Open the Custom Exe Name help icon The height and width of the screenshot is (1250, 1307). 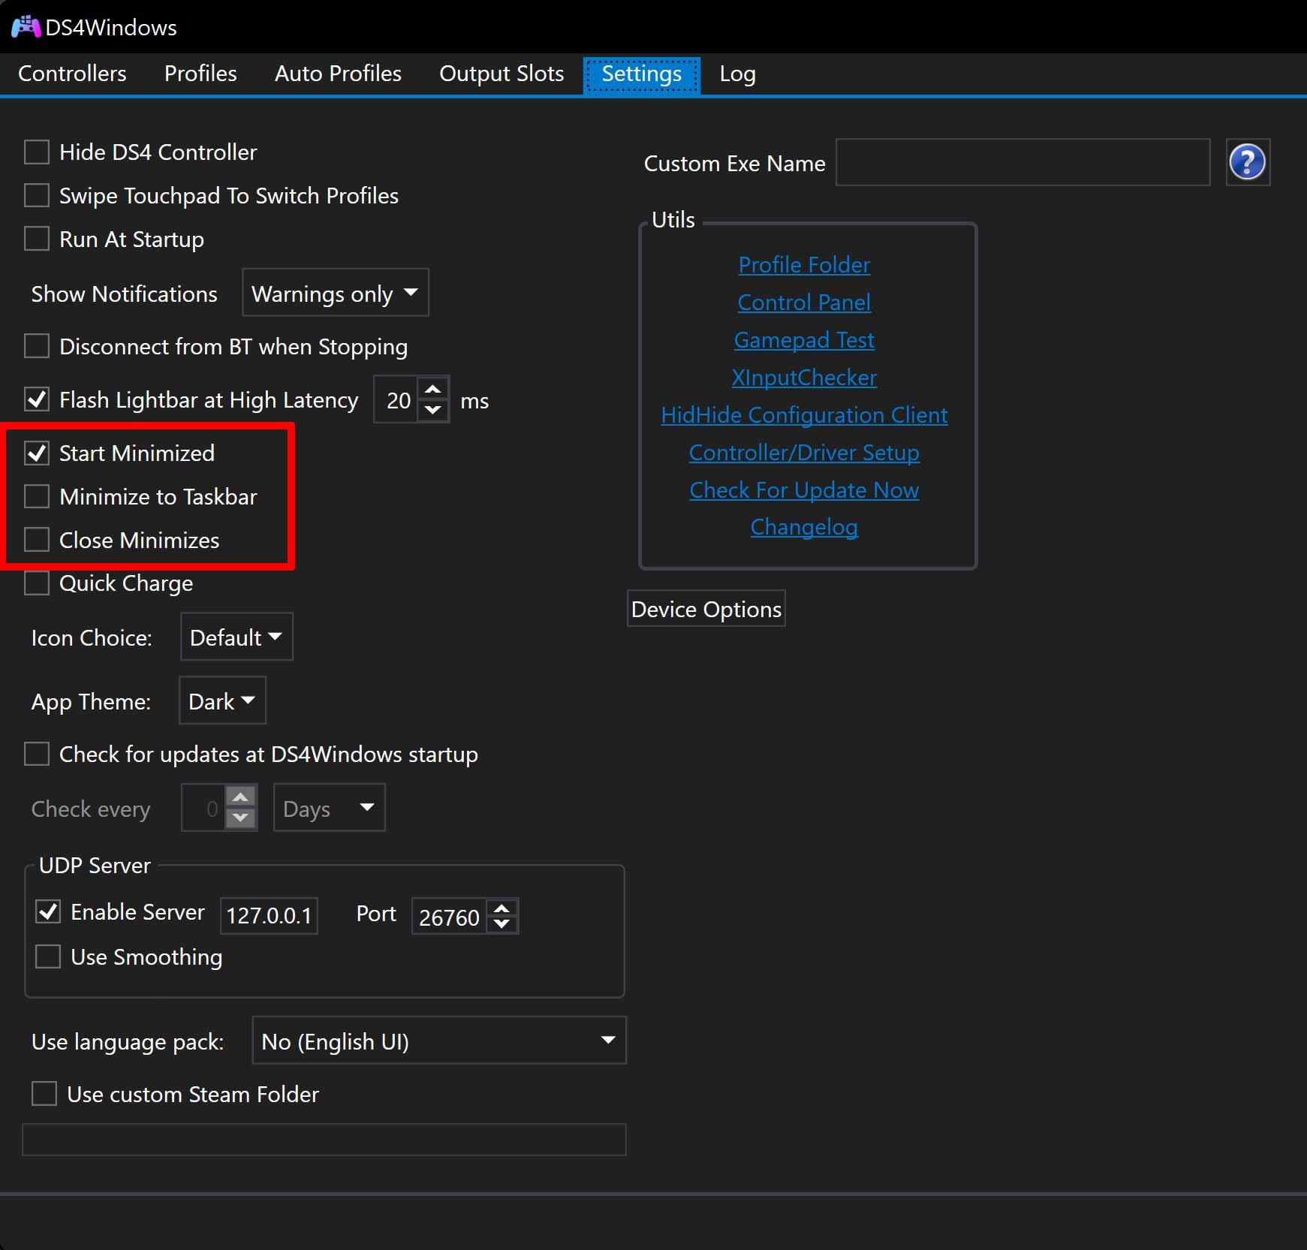click(1248, 162)
